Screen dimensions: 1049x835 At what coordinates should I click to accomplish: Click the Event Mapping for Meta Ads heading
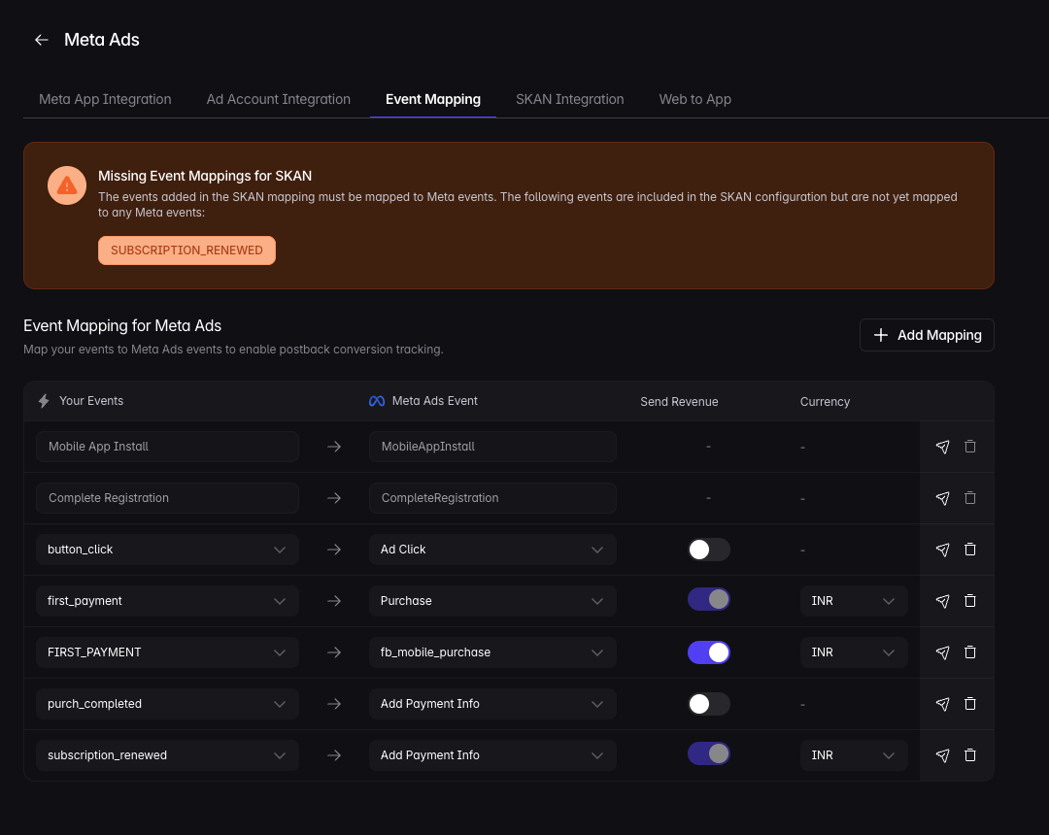[122, 325]
